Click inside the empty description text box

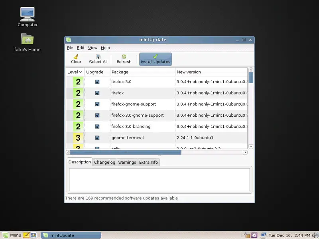tap(159, 180)
